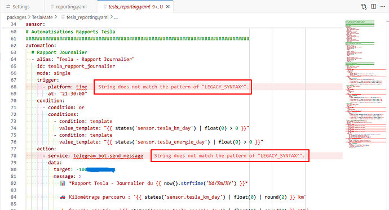The image size is (389, 210).
Task: Click the 'trigger:' key on line 67
Action: [x=48, y=80]
